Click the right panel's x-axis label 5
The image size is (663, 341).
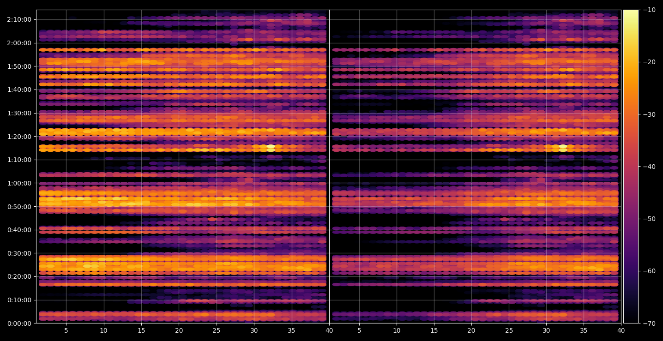pyautogui.click(x=359, y=330)
